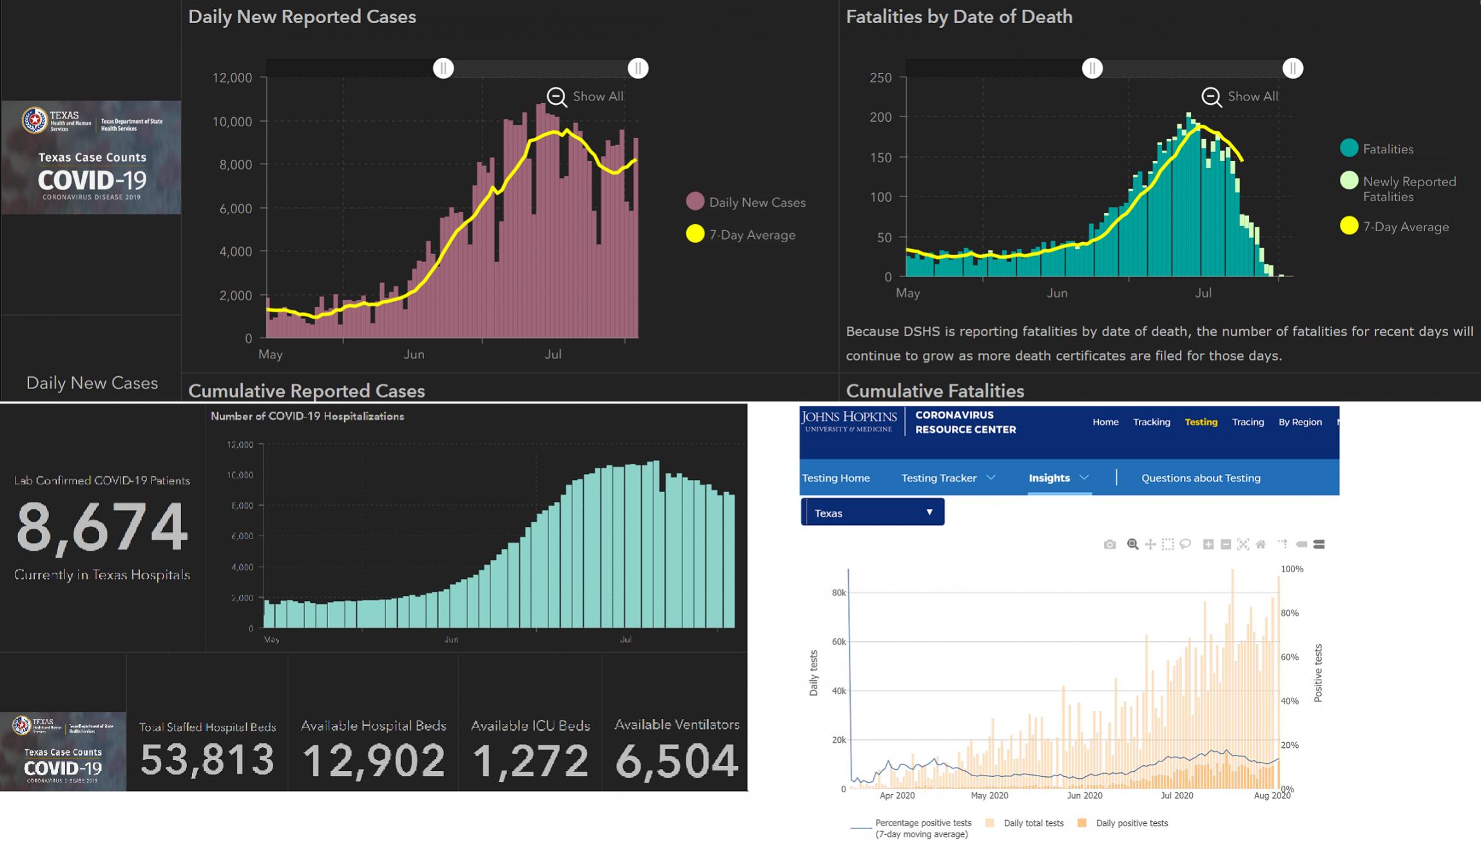Select the pan arrows tool in chart toolbar
Image resolution: width=1481 pixels, height=849 pixels.
coord(1150,544)
